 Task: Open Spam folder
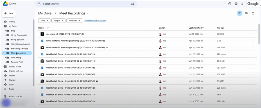click(x=11, y=85)
